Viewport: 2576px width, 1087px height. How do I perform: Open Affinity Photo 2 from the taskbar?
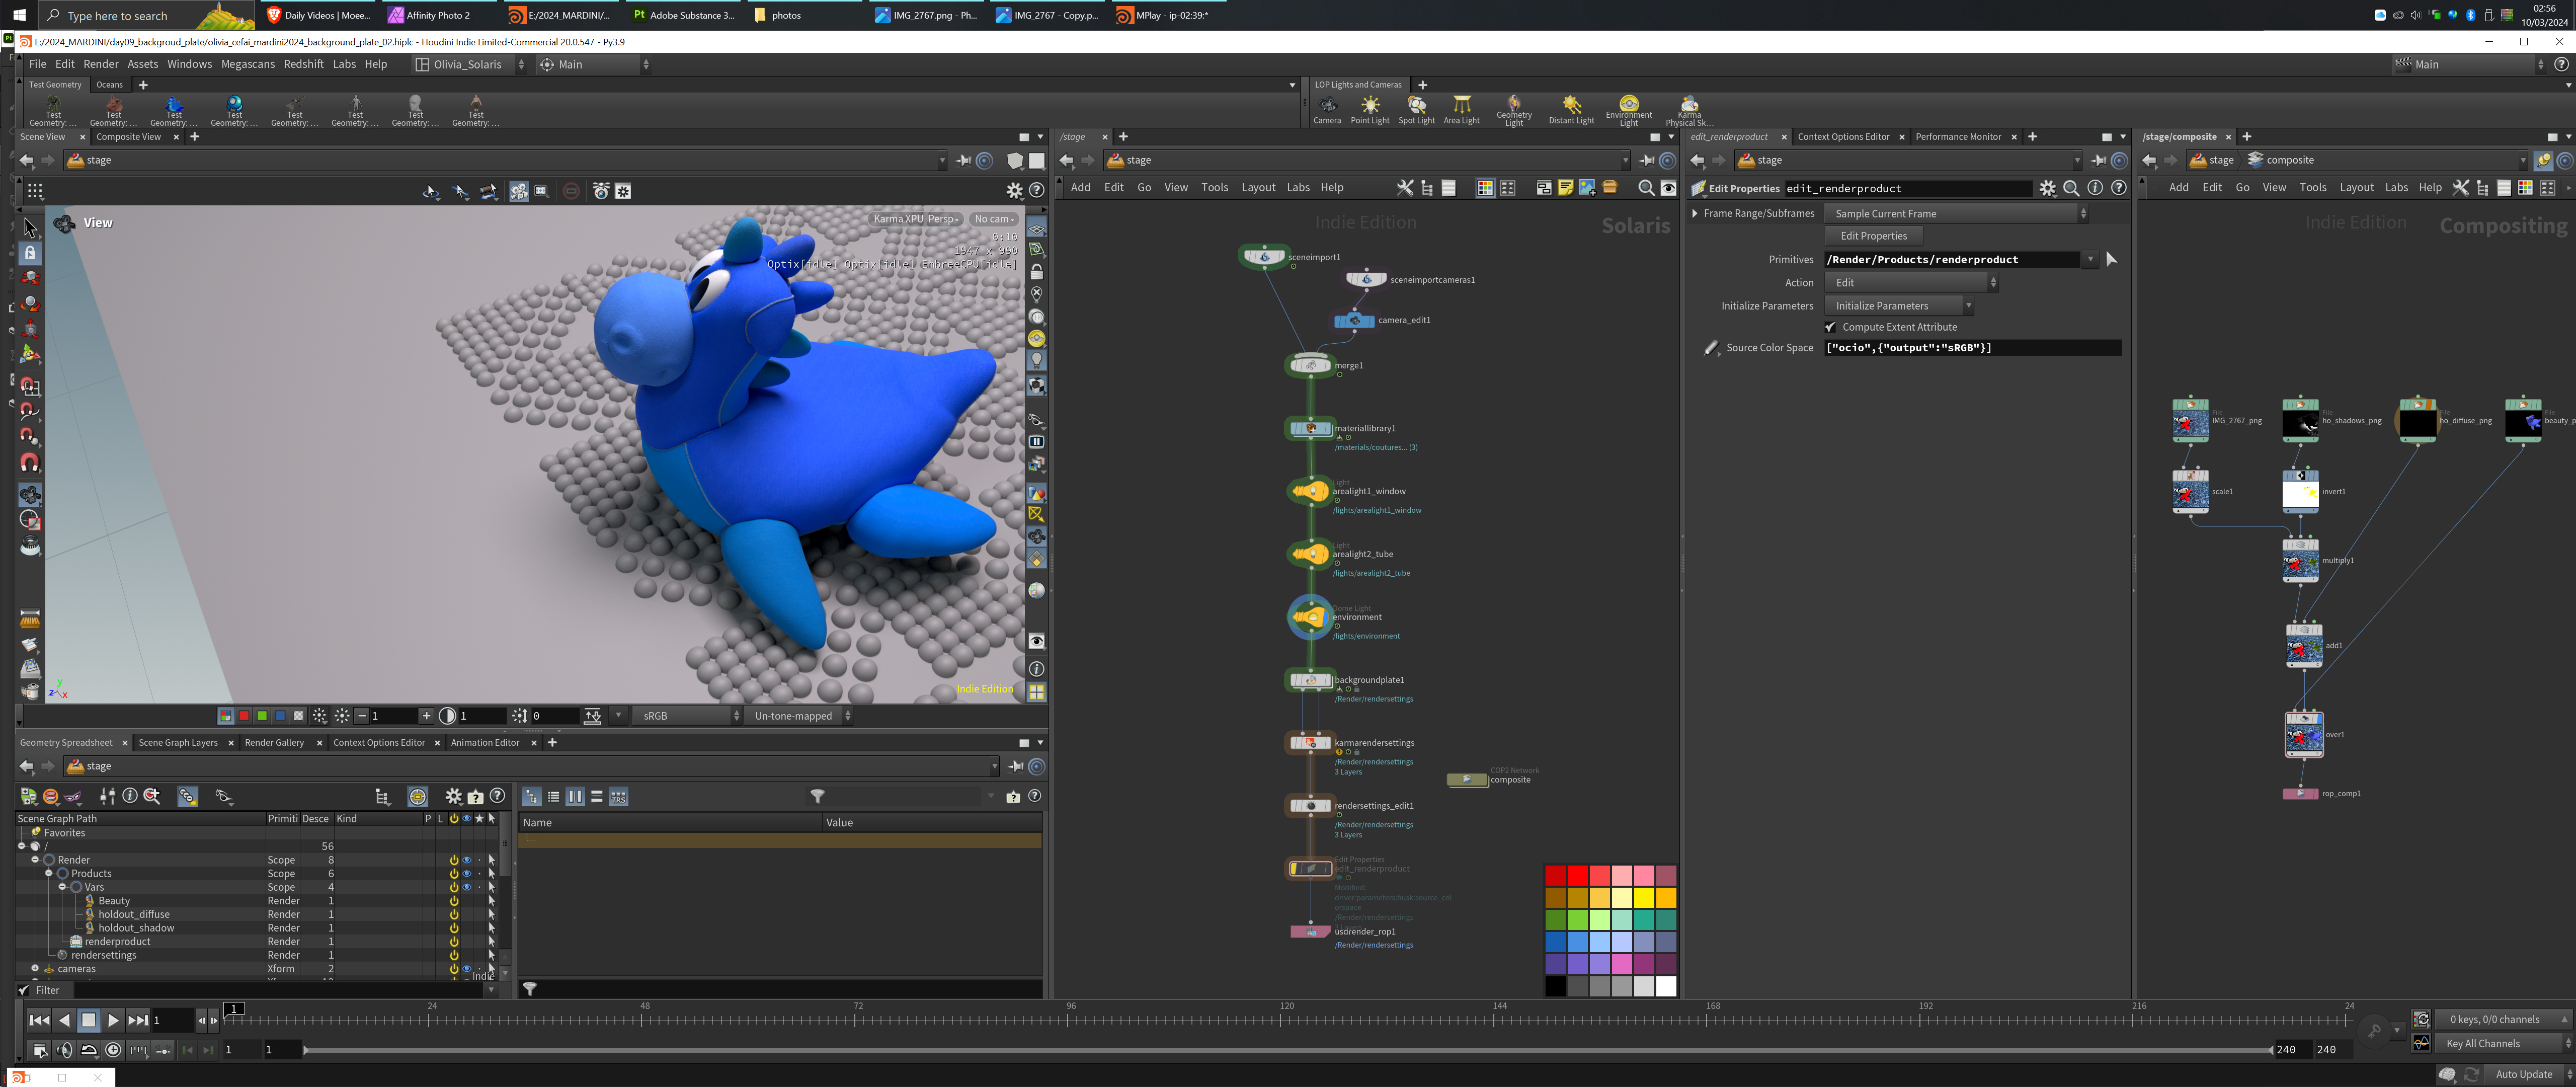[439, 15]
